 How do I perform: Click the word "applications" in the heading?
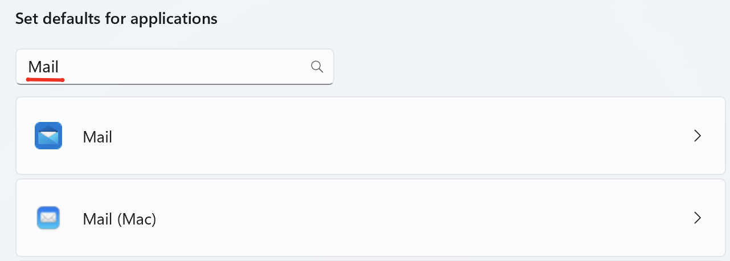pyautogui.click(x=174, y=19)
